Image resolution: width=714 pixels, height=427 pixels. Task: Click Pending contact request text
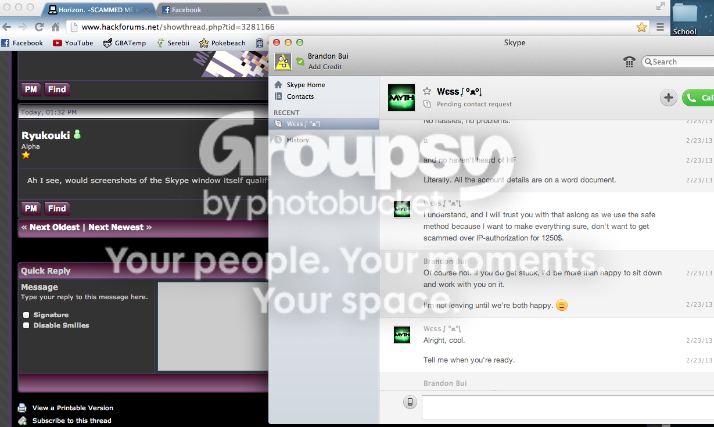(x=474, y=104)
